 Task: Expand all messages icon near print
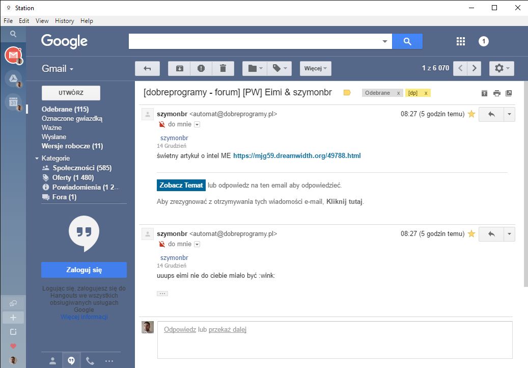484,93
